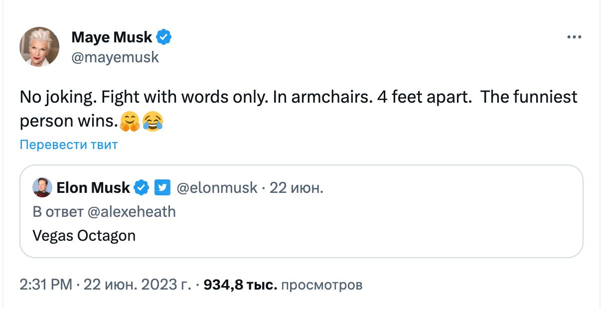Click the name 'Elon Musk'
602x309 pixels.
click(x=93, y=188)
